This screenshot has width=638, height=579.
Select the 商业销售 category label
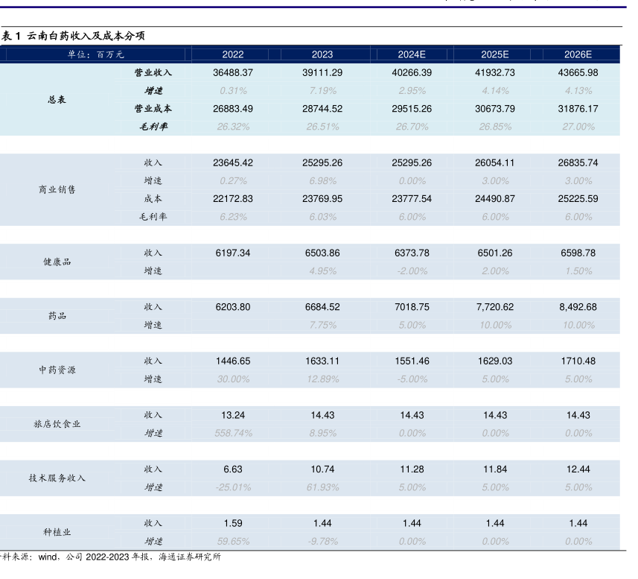pyautogui.click(x=57, y=189)
